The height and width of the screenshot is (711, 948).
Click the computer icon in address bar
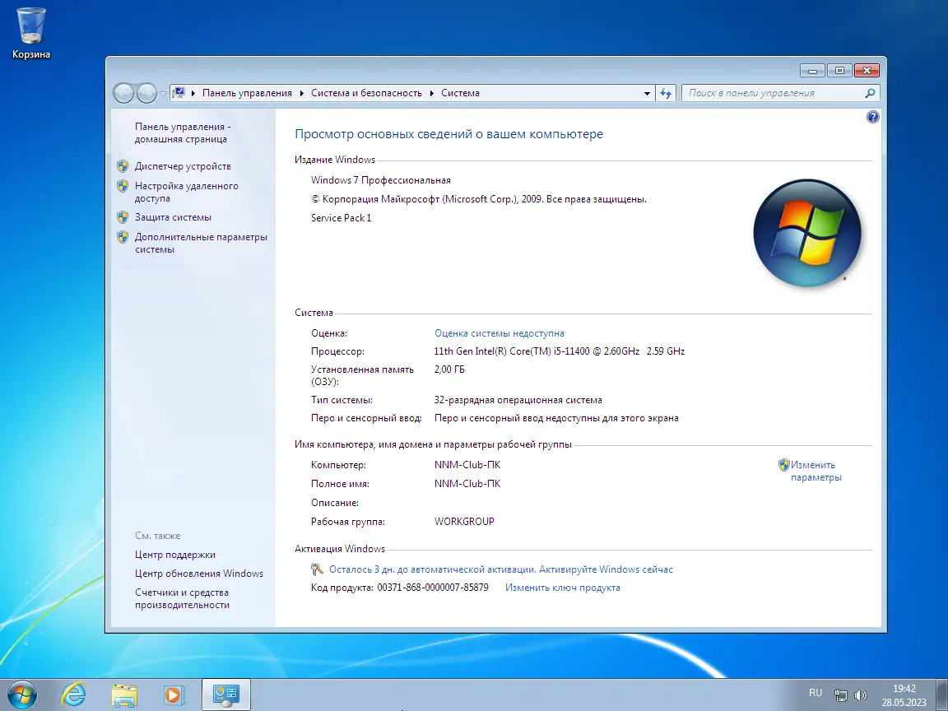click(179, 93)
